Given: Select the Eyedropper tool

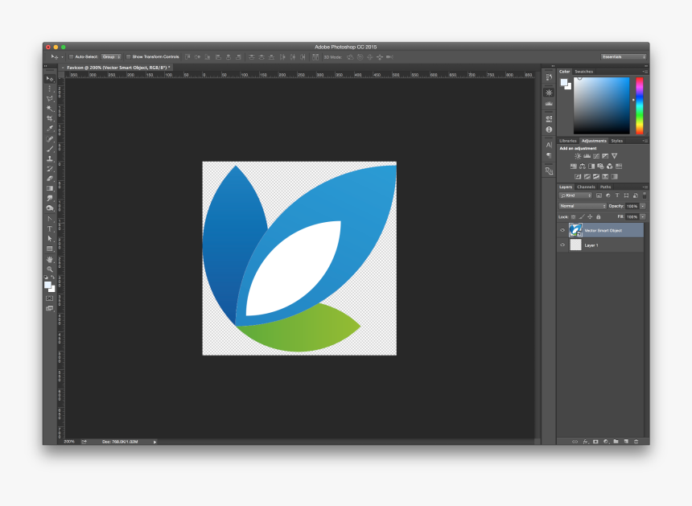Looking at the screenshot, I should tap(50, 129).
